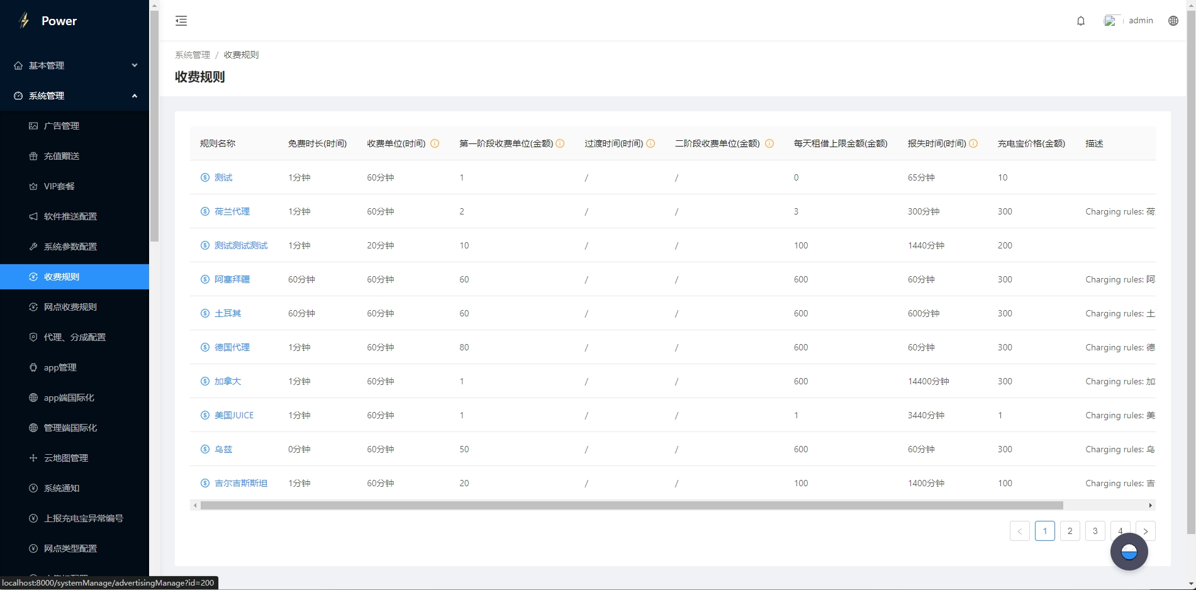Click the 系统参数配置 tool icon

(33, 247)
